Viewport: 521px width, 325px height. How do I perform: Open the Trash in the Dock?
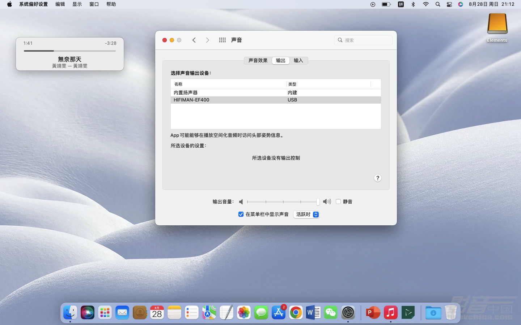pyautogui.click(x=450, y=312)
